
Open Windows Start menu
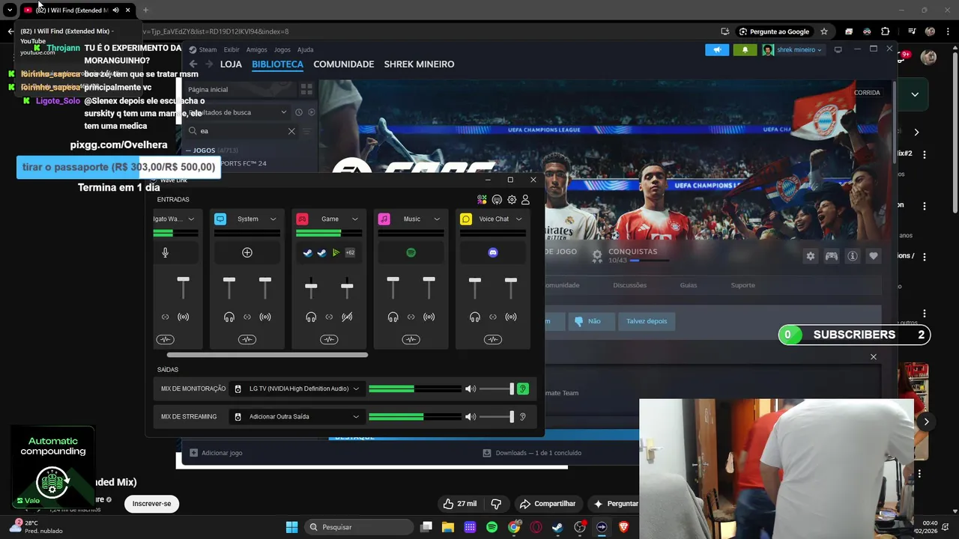tap(291, 527)
